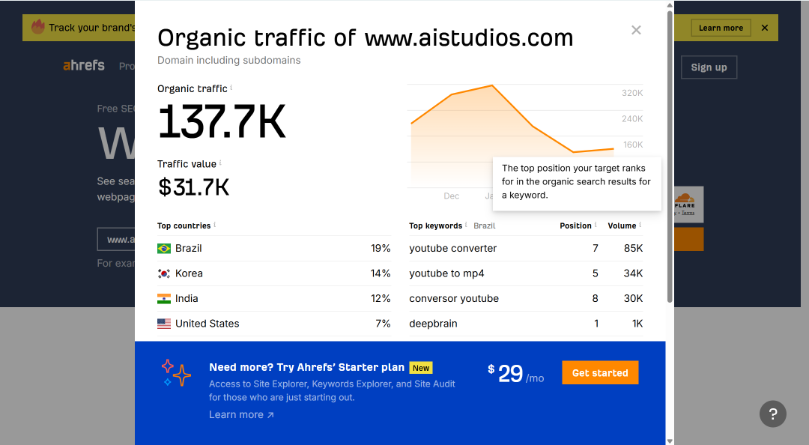
Task: Click the 30K volume value
Action: (633, 298)
